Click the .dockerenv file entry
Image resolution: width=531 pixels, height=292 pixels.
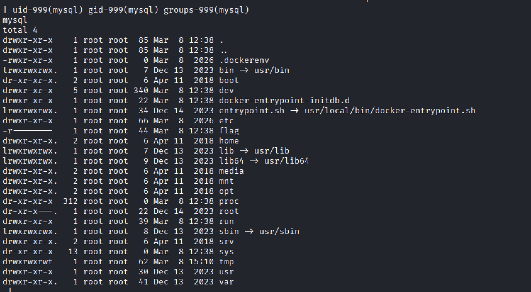click(x=244, y=60)
